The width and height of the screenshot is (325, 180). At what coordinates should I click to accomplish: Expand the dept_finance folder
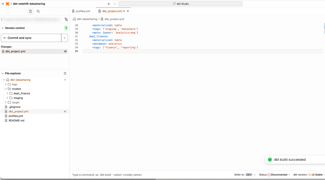tap(7, 94)
